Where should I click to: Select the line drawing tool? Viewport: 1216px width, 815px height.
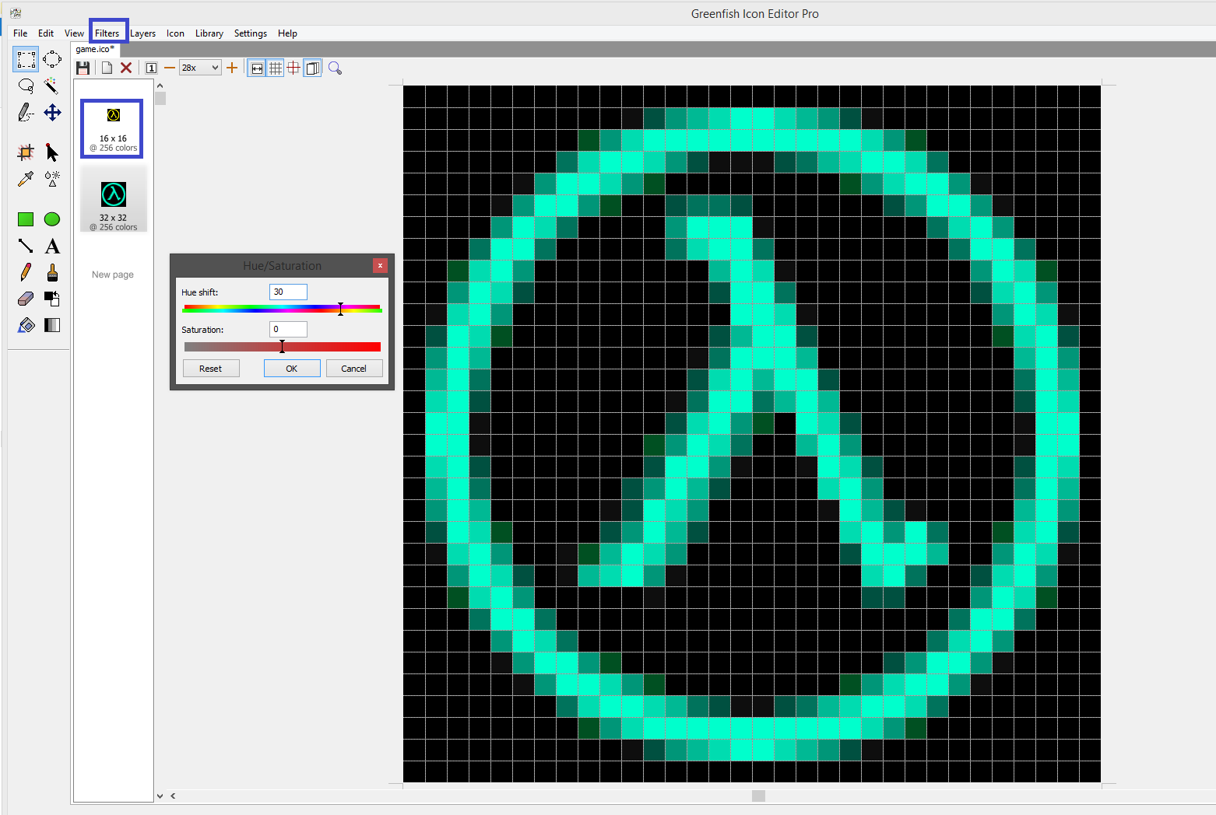pos(26,247)
